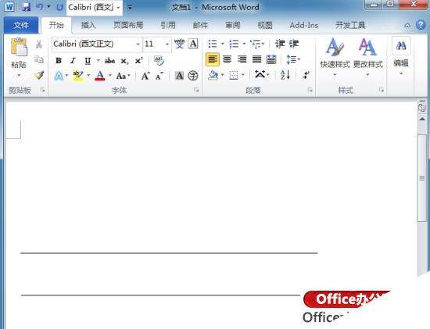Open the File (文件) tab
Viewport: 430px width, 329px height.
[x=21, y=25]
